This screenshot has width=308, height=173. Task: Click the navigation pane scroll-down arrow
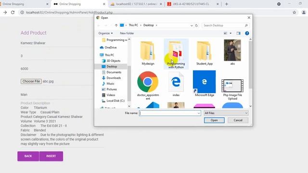point(129,106)
